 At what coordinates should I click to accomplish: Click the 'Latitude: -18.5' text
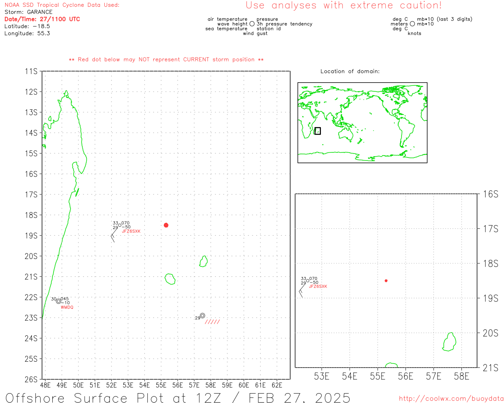[x=27, y=26]
